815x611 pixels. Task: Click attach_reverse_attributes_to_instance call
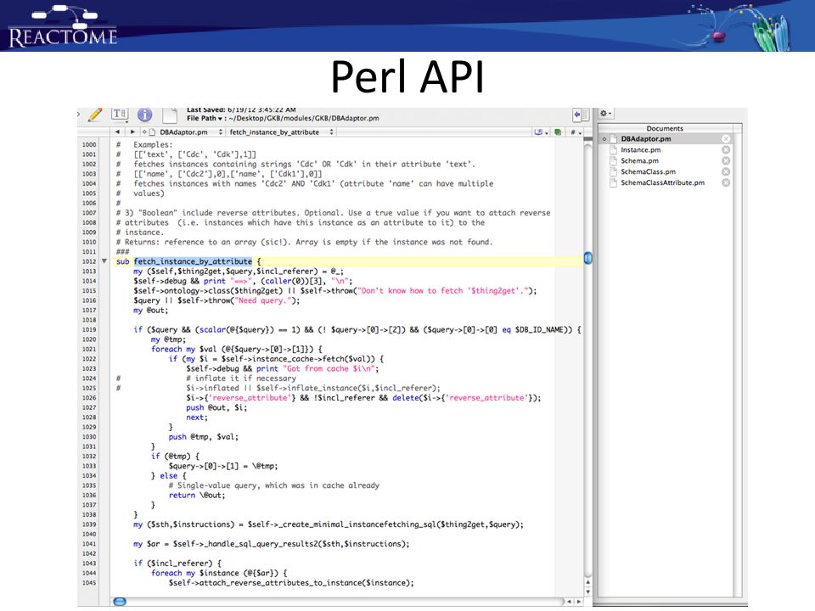point(290,583)
